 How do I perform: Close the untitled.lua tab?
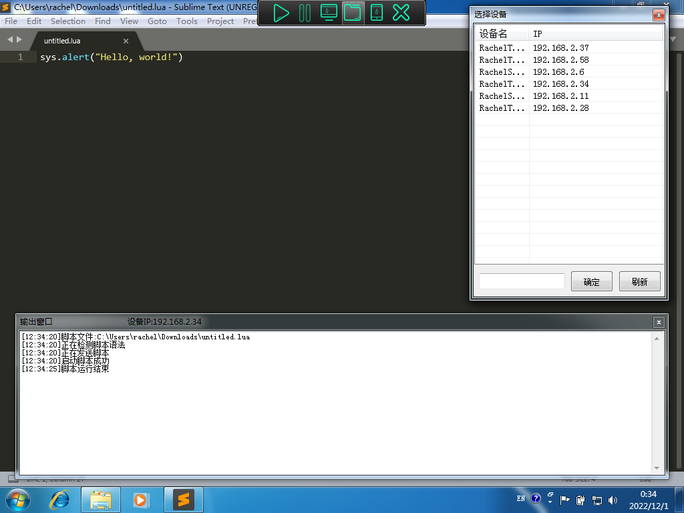pyautogui.click(x=126, y=41)
